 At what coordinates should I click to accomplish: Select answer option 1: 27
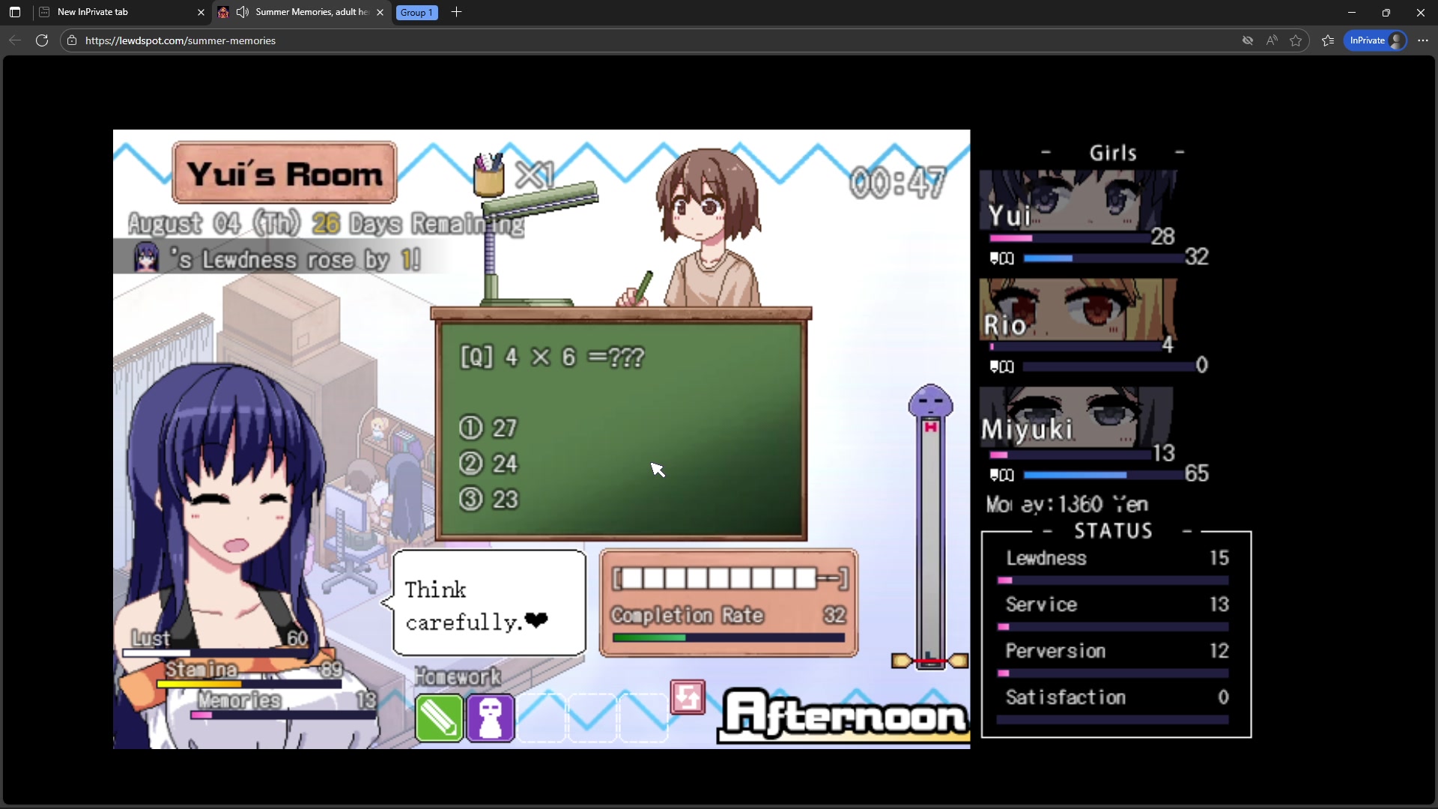(489, 428)
